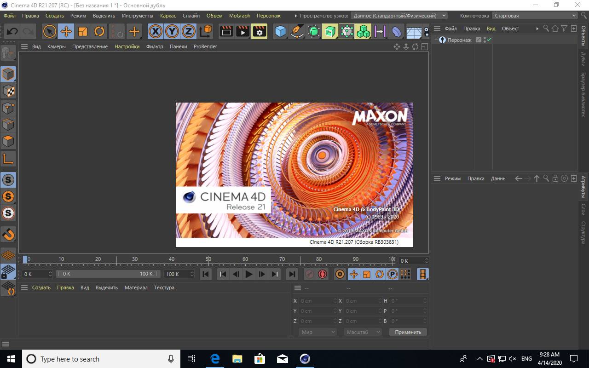Image resolution: width=589 pixels, height=368 pixels.
Task: Activate the Move tool in top toolbar
Action: pos(66,31)
